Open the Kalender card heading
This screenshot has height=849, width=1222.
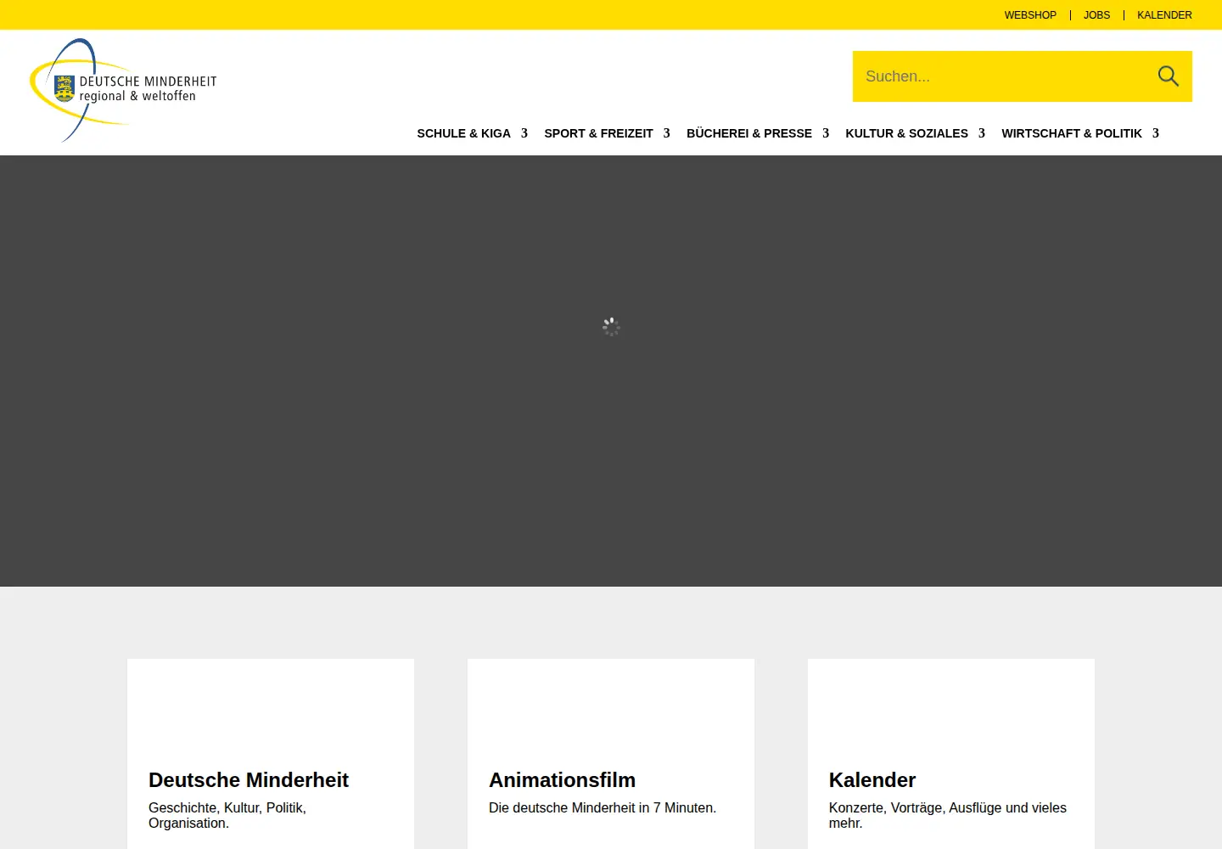click(x=872, y=779)
